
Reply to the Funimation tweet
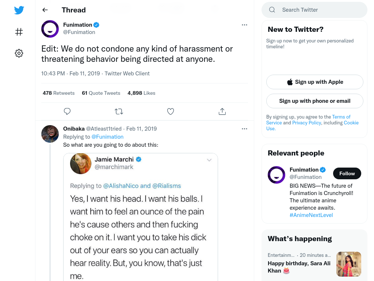point(67,111)
